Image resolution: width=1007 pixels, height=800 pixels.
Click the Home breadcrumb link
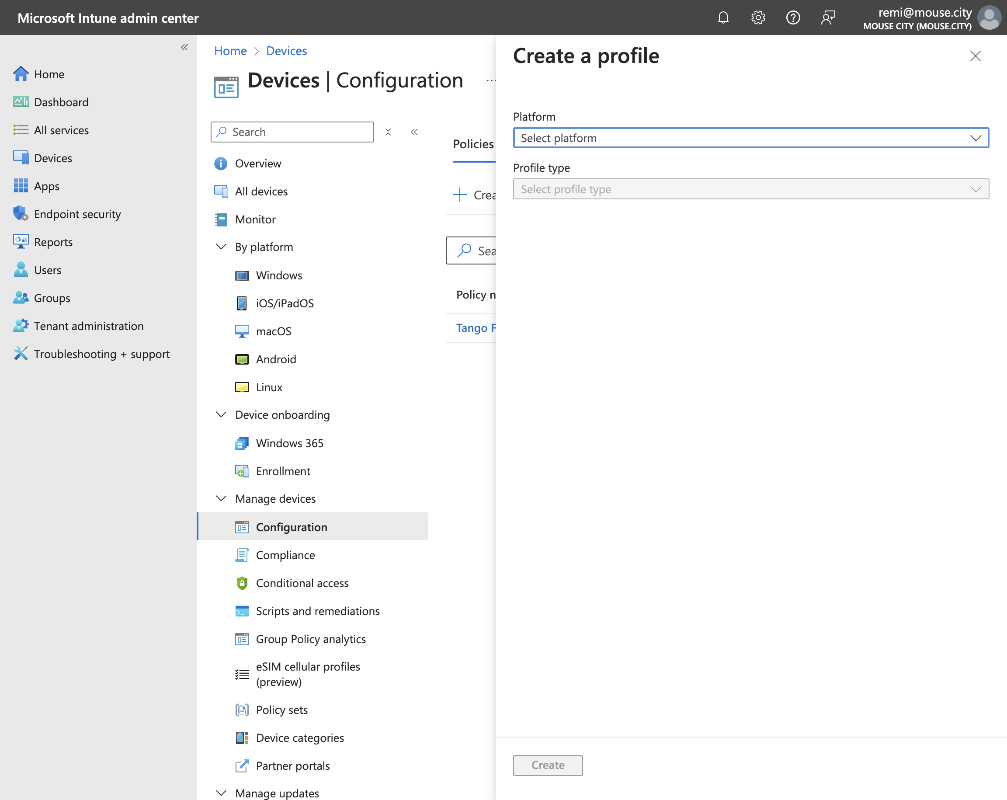(x=230, y=51)
